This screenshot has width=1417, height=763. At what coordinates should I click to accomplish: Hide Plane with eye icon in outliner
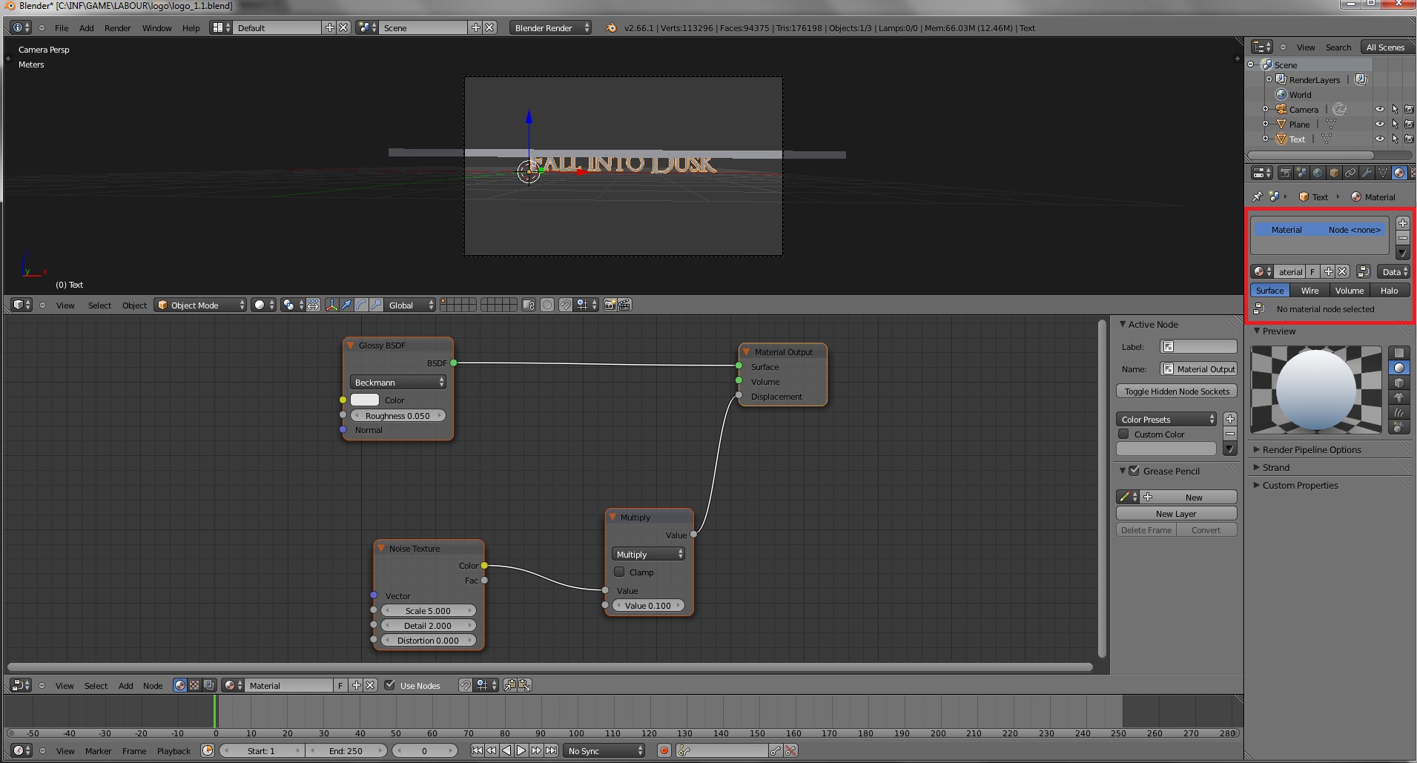[x=1380, y=124]
